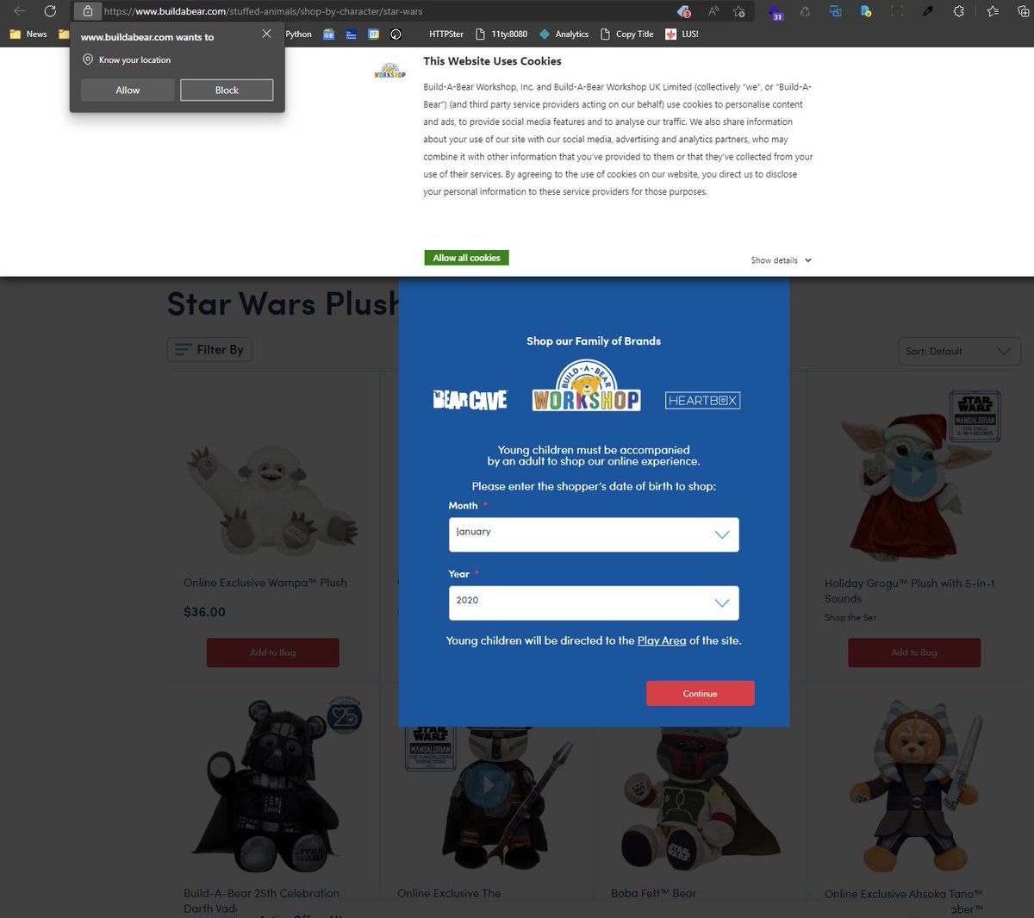The image size is (1034, 918).
Task: Open the Month dropdown showing January
Action: click(594, 534)
